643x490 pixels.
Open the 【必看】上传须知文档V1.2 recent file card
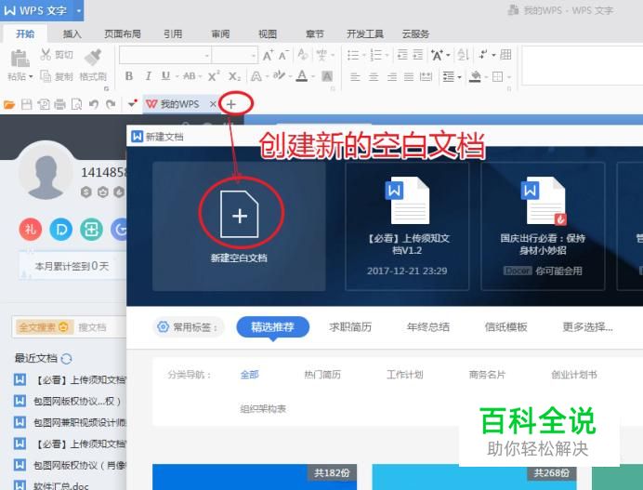coord(407,227)
